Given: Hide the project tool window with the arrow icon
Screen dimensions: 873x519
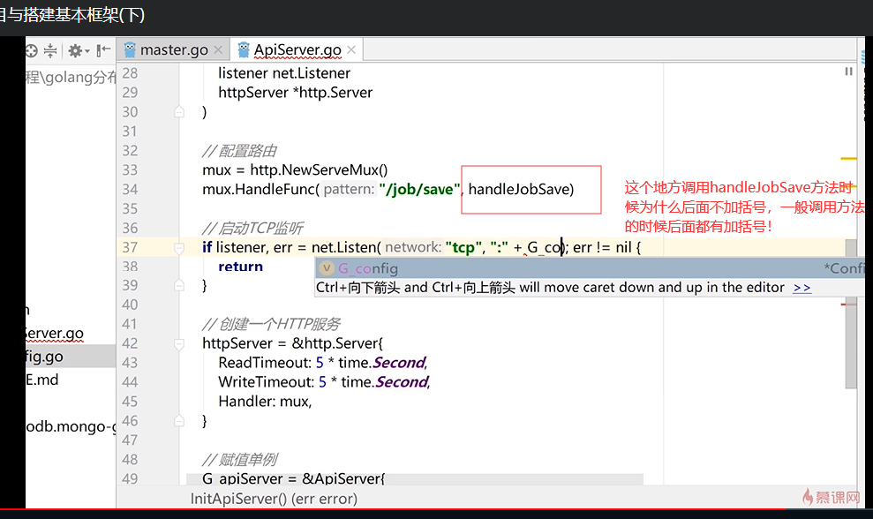Looking at the screenshot, I should click(x=103, y=50).
